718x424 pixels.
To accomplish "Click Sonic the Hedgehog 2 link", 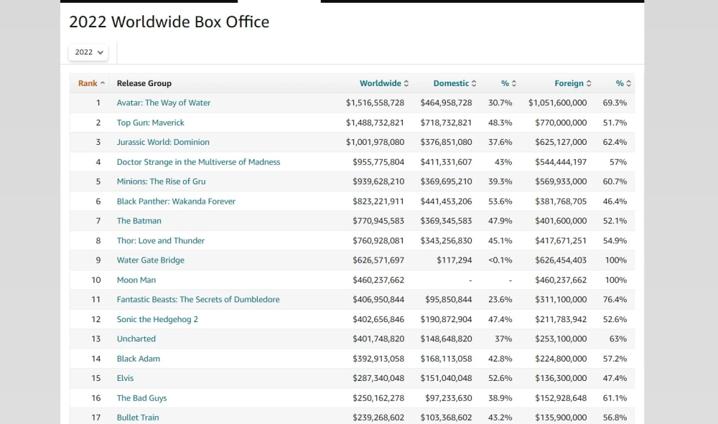I will (x=157, y=319).
